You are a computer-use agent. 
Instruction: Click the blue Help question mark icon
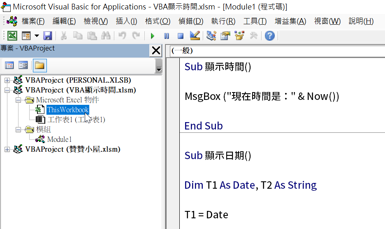[x=269, y=36]
